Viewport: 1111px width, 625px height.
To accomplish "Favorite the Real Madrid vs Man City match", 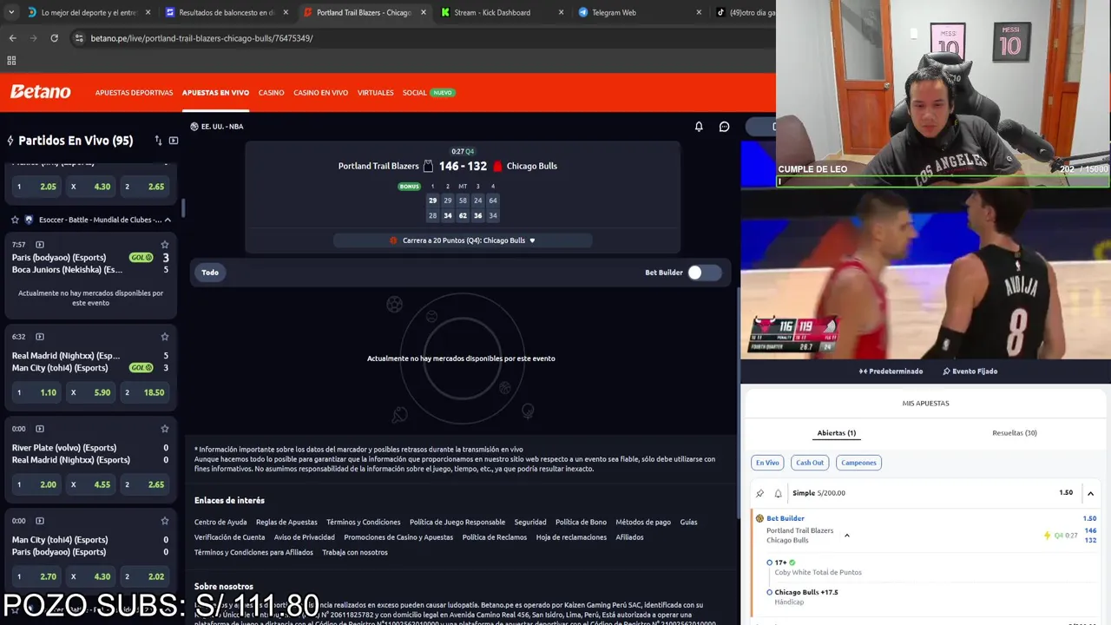I will tap(165, 337).
